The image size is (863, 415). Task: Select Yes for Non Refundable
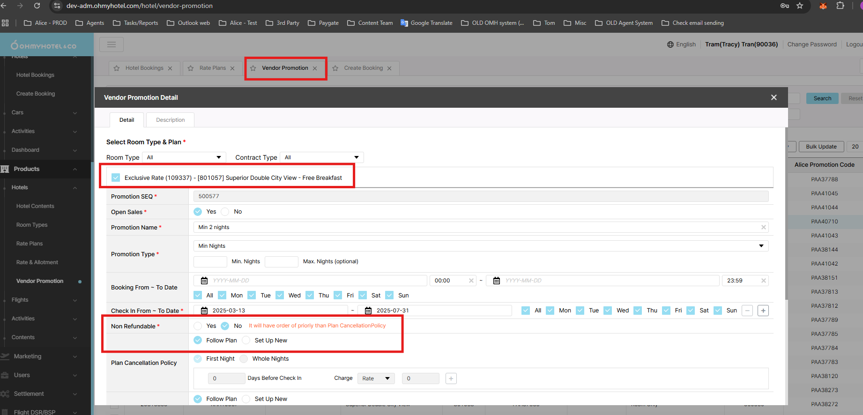[x=198, y=326]
